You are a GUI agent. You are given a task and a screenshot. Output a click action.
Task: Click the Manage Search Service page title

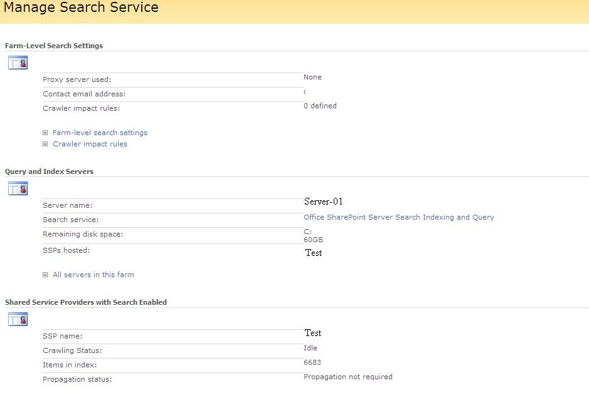81,8
